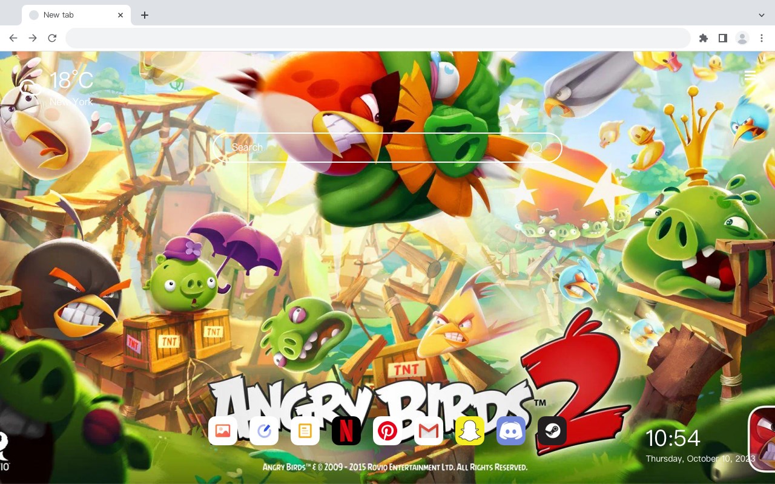
Task: Open the wallpaper gallery shortcut icon
Action: (223, 431)
